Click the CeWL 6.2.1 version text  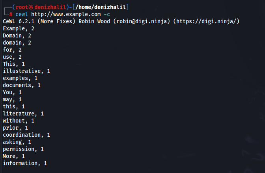point(19,21)
